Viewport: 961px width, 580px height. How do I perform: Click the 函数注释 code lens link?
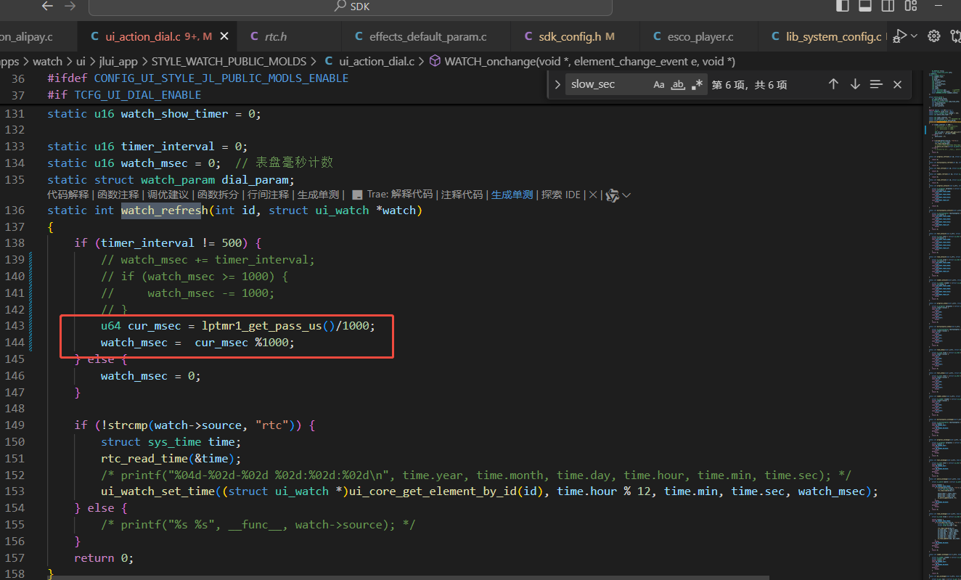pyautogui.click(x=118, y=195)
